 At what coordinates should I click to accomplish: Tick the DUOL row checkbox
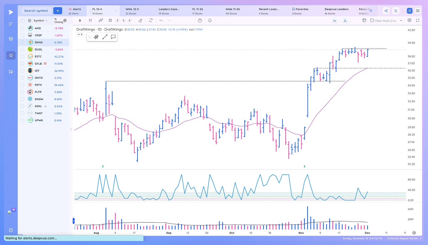coord(23,50)
